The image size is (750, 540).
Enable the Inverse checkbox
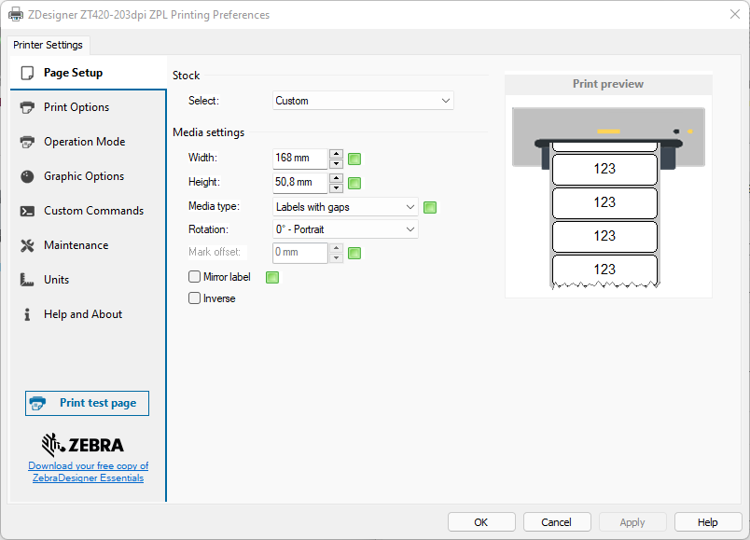tap(194, 298)
